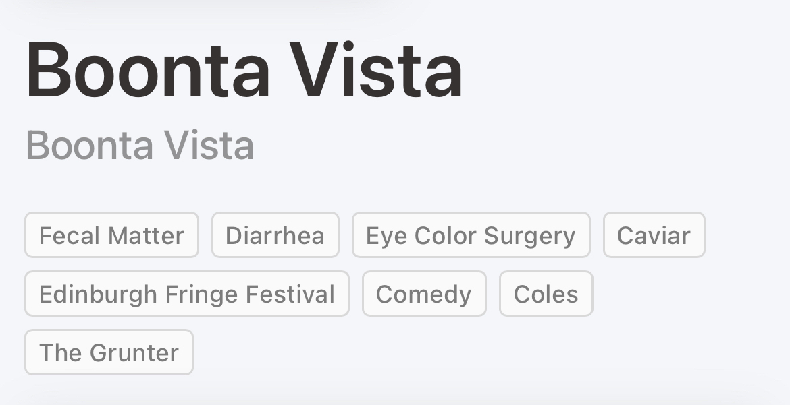Show content tagged Diarrhea

[275, 235]
